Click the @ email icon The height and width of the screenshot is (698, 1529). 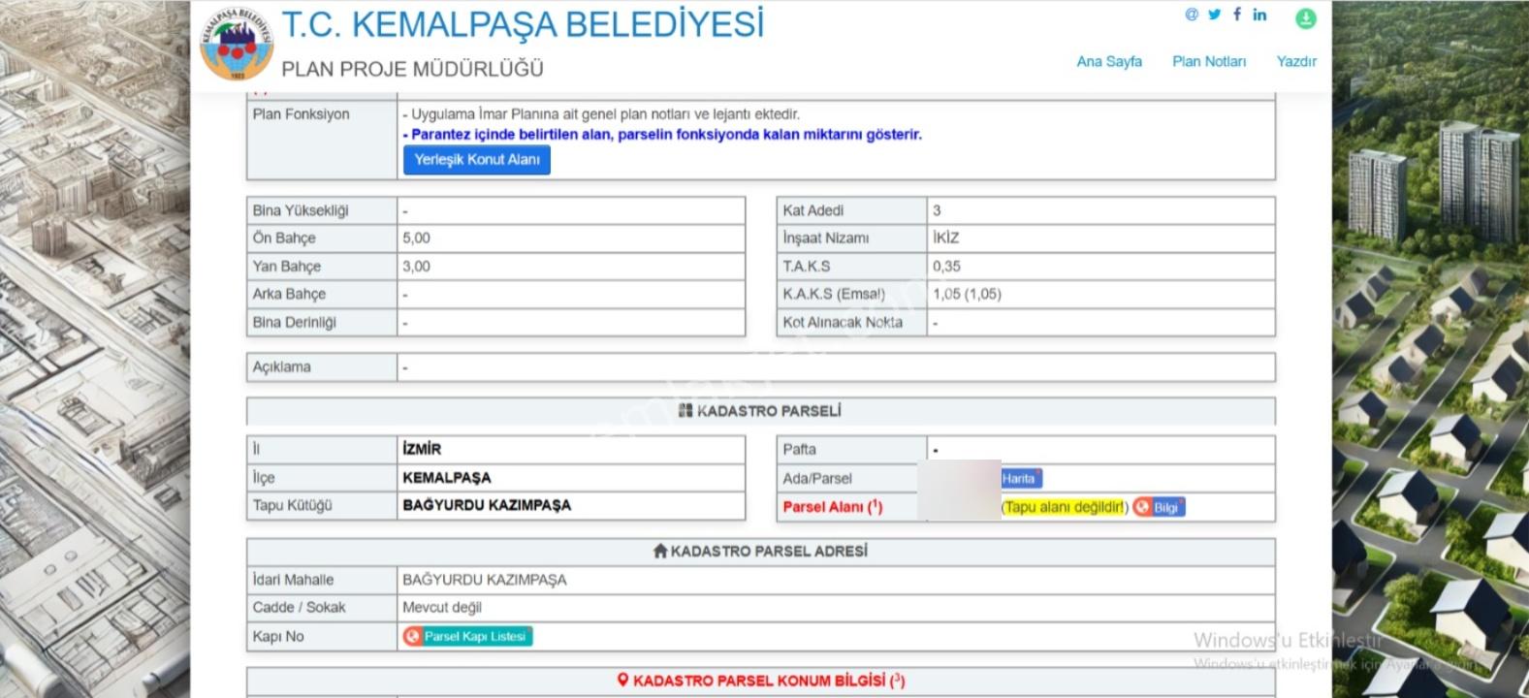click(1192, 15)
